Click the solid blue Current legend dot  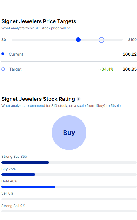[x=3, y=54]
